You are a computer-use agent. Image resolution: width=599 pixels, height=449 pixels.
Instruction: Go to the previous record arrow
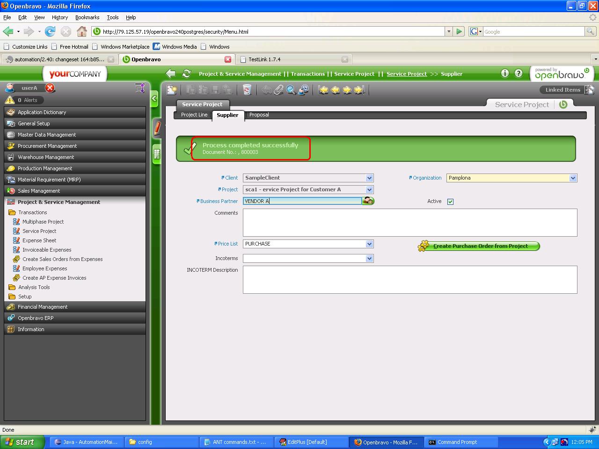[336, 90]
